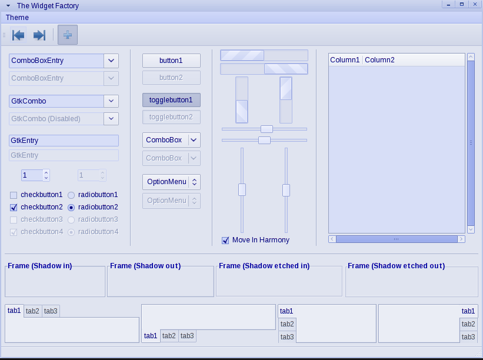Uncheck checkbutton2 checkbox
Screen dimensions: 483x360
tap(14, 207)
